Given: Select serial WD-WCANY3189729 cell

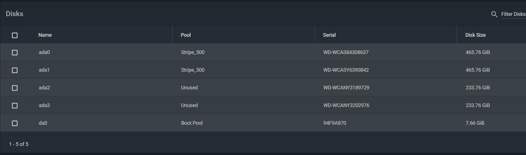Looking at the screenshot, I should (x=346, y=88).
